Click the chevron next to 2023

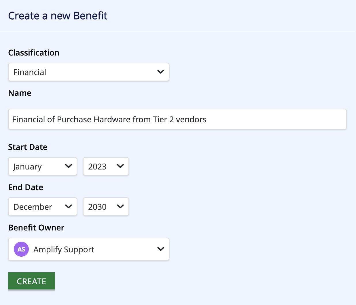pos(120,166)
